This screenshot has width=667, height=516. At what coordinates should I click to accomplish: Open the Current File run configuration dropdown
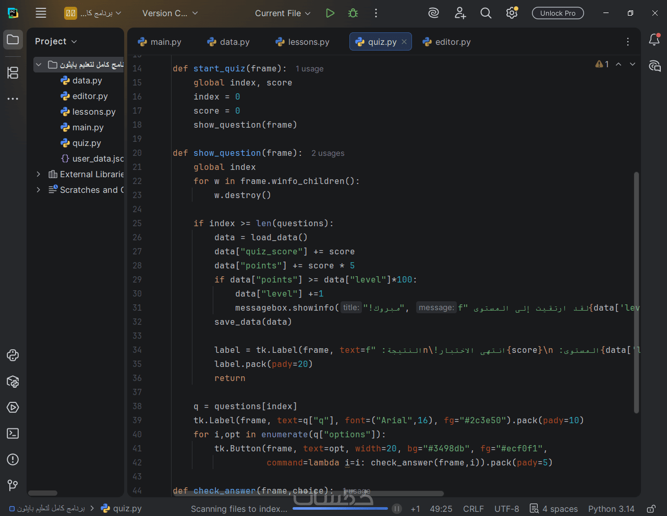click(x=282, y=13)
